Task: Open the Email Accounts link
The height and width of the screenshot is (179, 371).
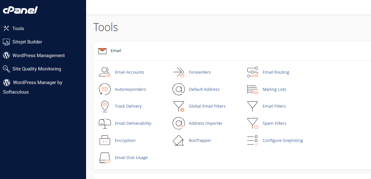Action: [129, 72]
